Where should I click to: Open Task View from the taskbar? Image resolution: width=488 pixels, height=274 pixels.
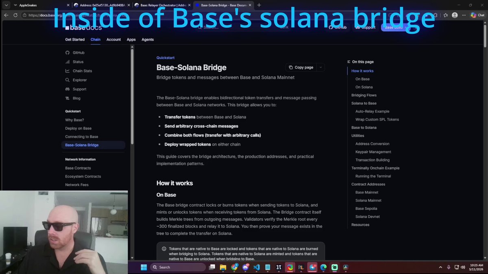click(212, 267)
